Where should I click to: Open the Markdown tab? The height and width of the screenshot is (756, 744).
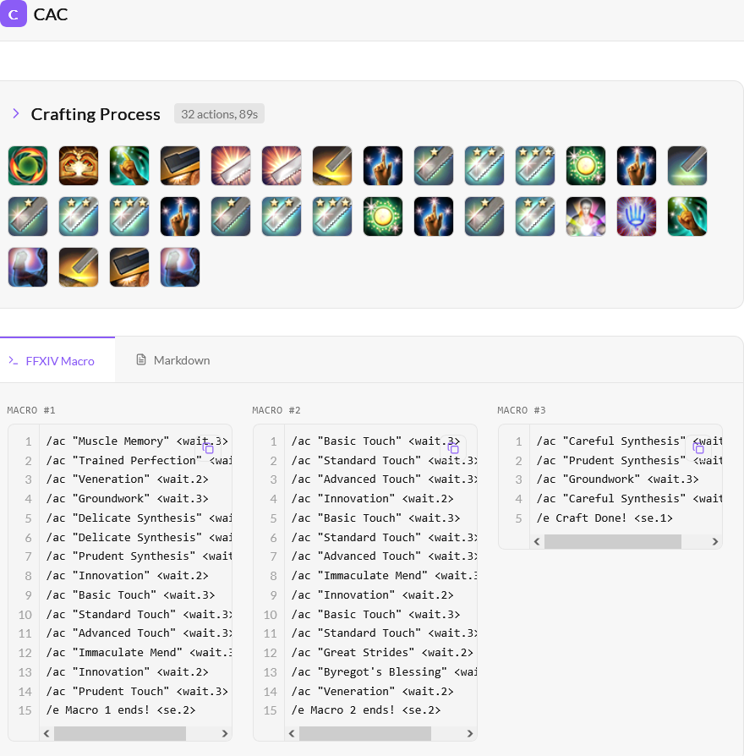173,360
